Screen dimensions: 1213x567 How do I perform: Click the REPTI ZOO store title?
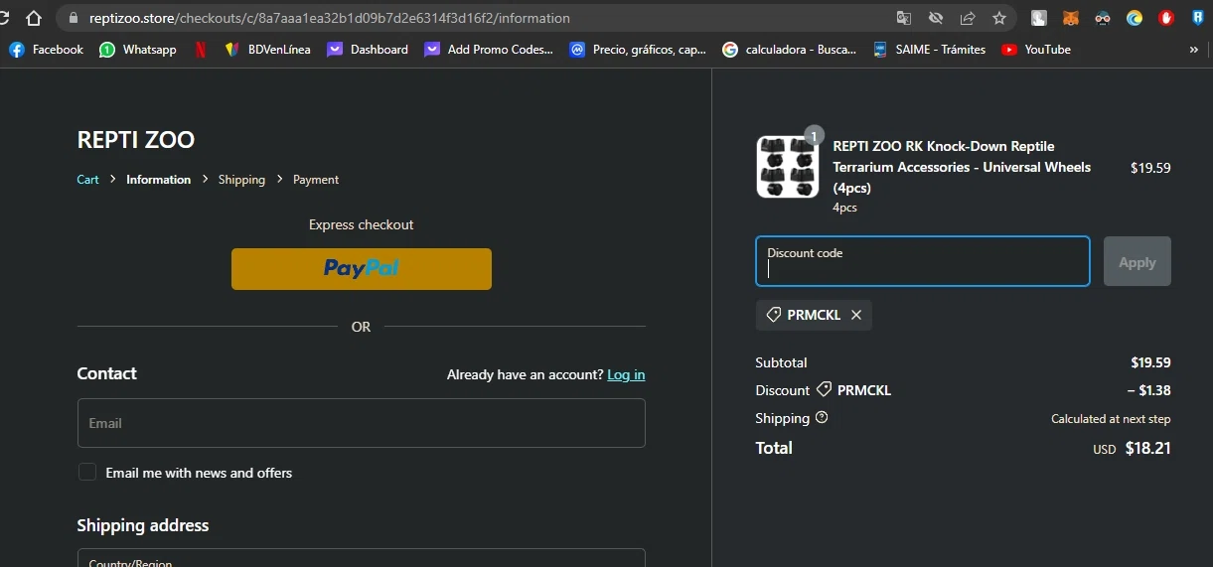136,140
